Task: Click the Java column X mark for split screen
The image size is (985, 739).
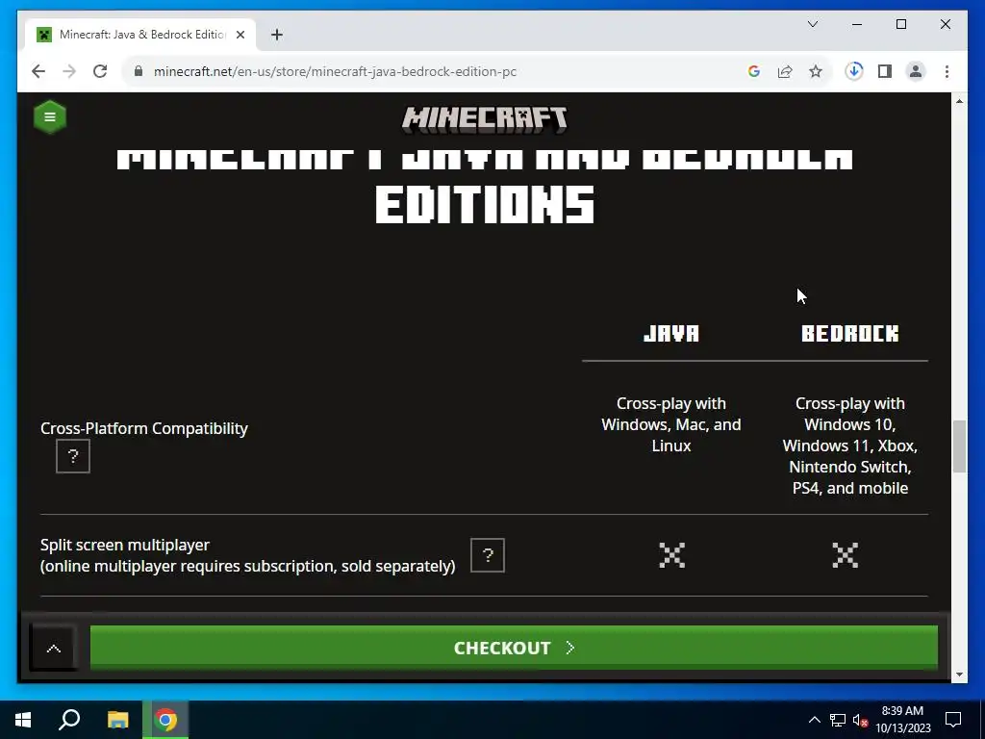Action: click(x=671, y=555)
